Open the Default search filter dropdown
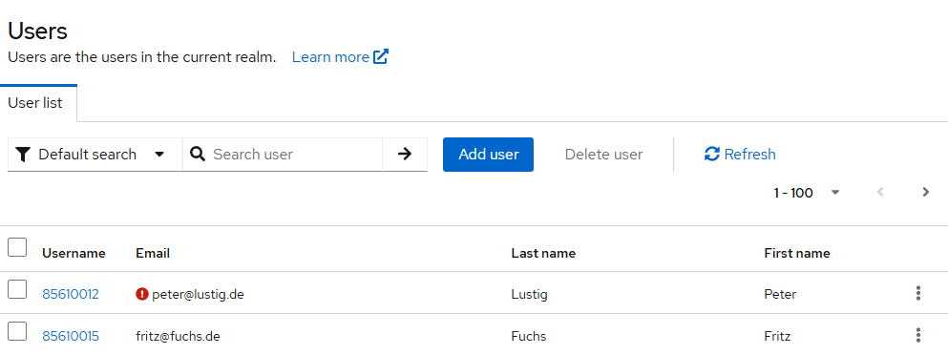 (95, 155)
